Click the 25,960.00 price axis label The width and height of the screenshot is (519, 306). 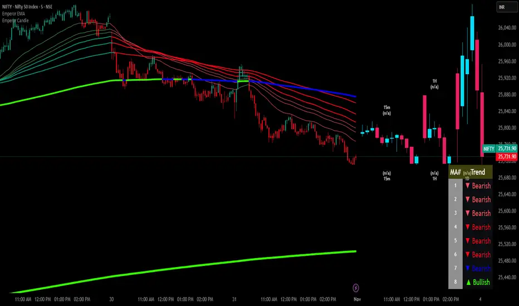[507, 61]
